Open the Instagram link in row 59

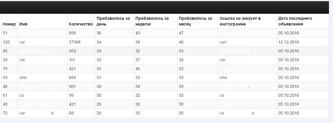click(x=223, y=60)
